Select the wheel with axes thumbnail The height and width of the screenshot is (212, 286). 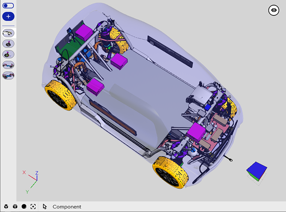tap(8, 54)
